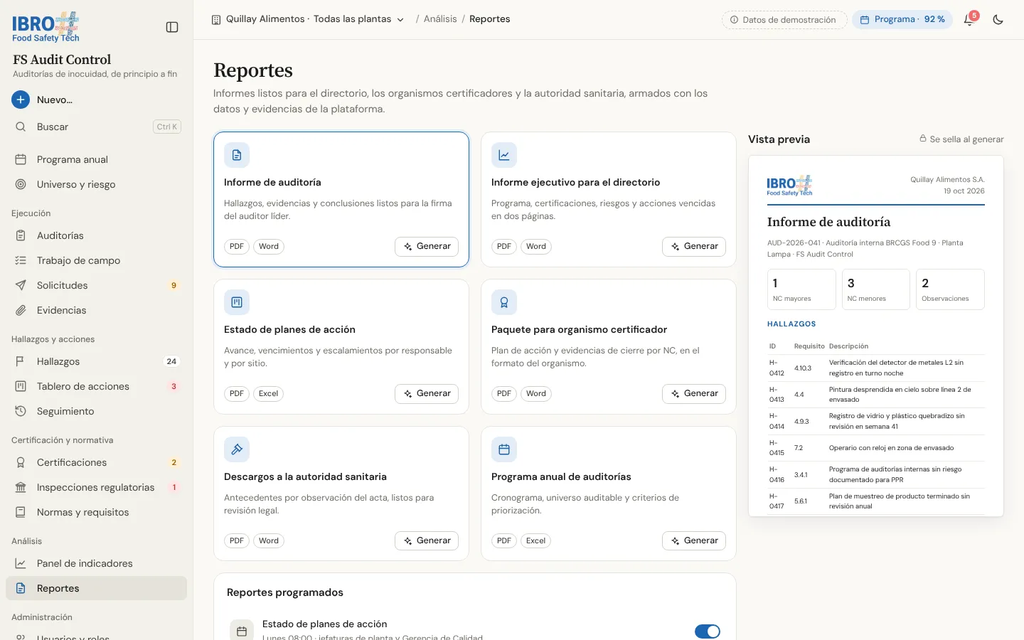1024x640 pixels.
Task: Collapse the sidebar with the panel icon
Action: [x=172, y=27]
